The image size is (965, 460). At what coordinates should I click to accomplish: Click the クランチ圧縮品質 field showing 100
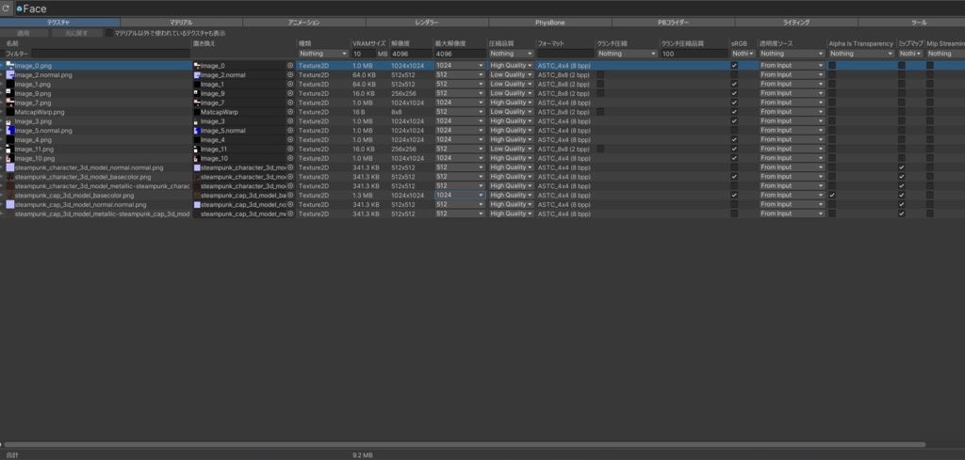695,54
